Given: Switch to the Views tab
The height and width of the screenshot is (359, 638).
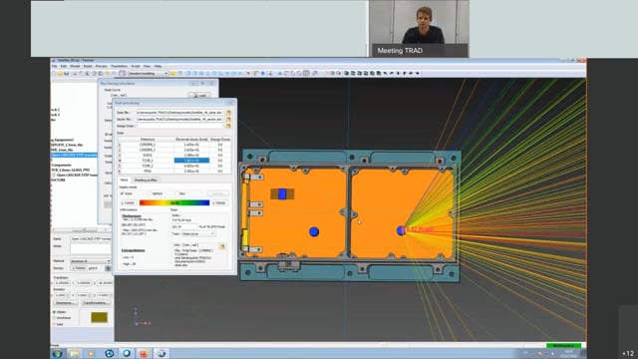Looking at the screenshot, I should [x=124, y=179].
